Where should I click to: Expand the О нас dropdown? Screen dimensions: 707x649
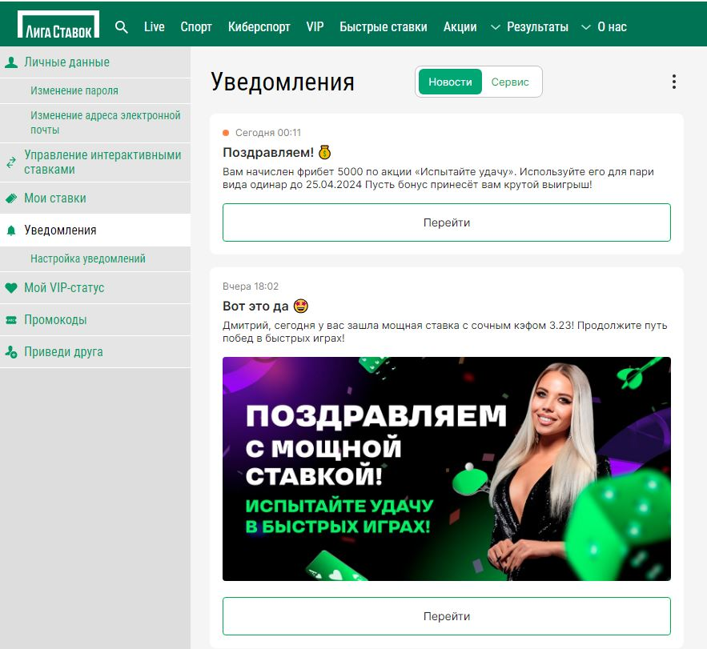point(604,26)
